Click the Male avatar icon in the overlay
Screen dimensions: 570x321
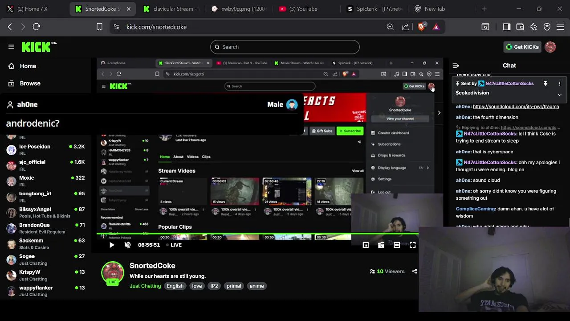point(292,105)
